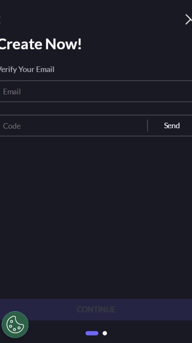Open the cookie preferences icon
Screen dimensions: 192x343
tap(15, 325)
